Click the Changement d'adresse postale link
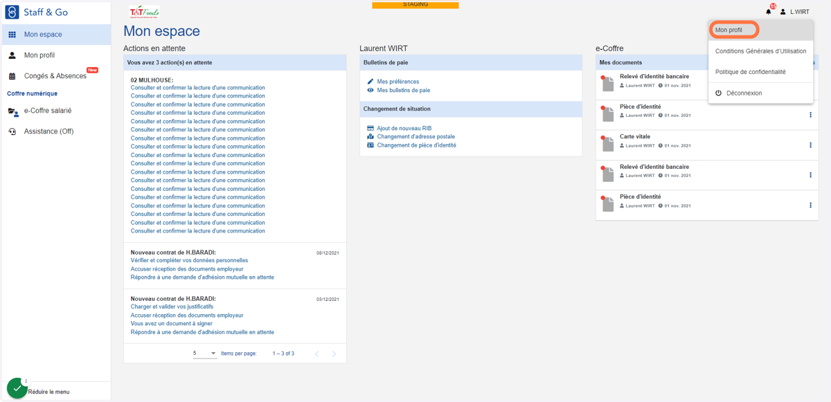Screen dimensions: 831x402 [415, 137]
